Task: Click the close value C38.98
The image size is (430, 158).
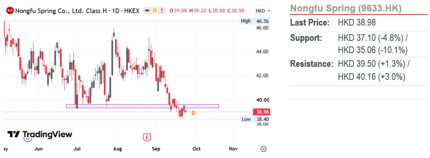Action: pos(236,11)
